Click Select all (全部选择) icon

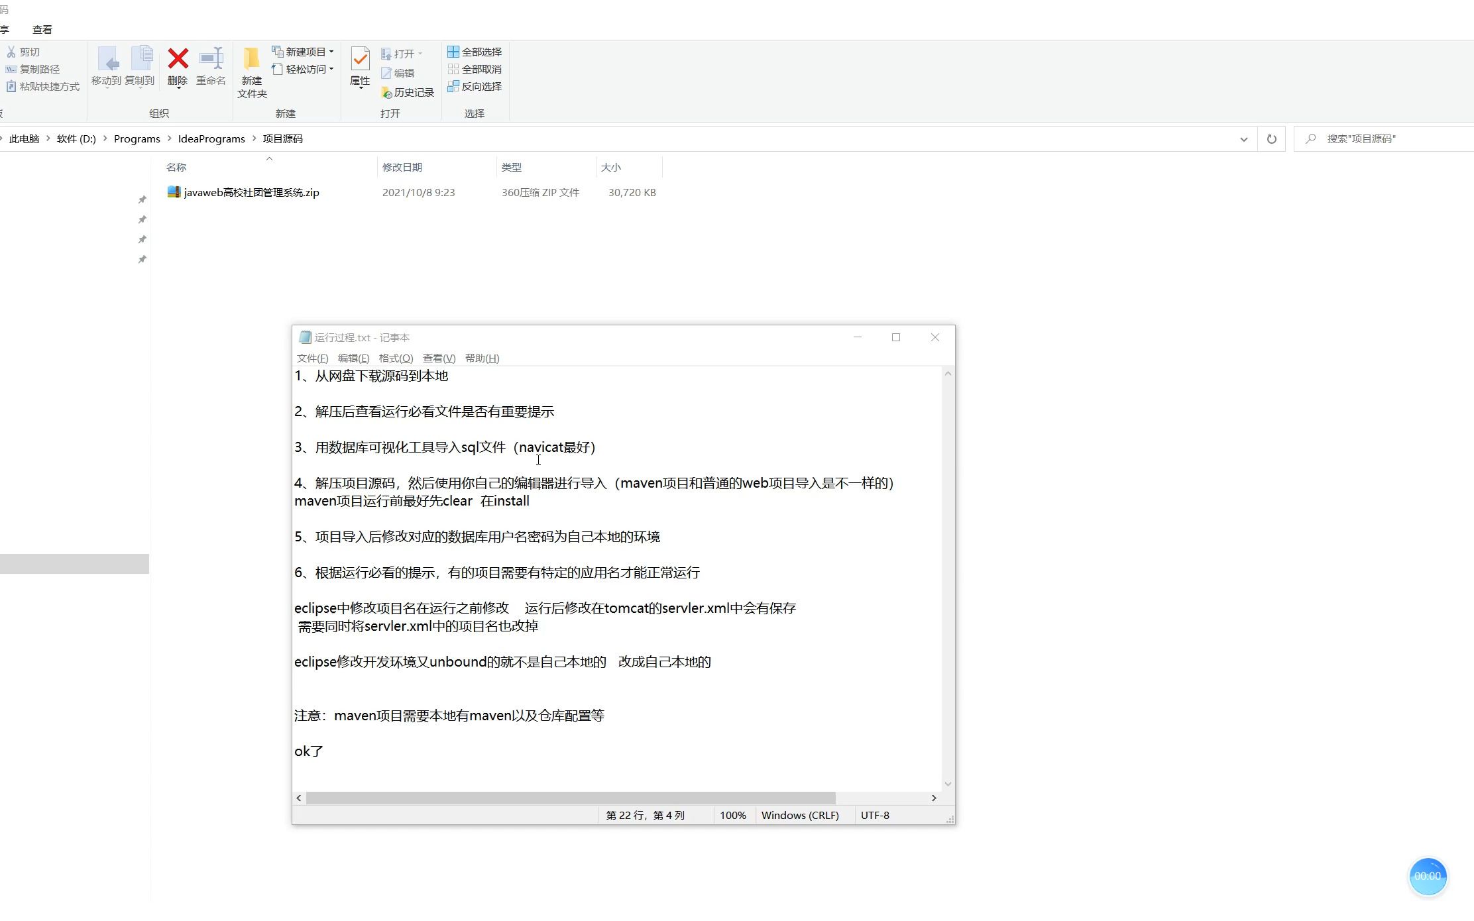(x=453, y=52)
